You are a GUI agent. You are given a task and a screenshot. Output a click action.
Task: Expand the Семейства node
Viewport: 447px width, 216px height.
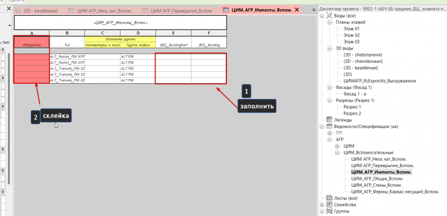coord(322,204)
